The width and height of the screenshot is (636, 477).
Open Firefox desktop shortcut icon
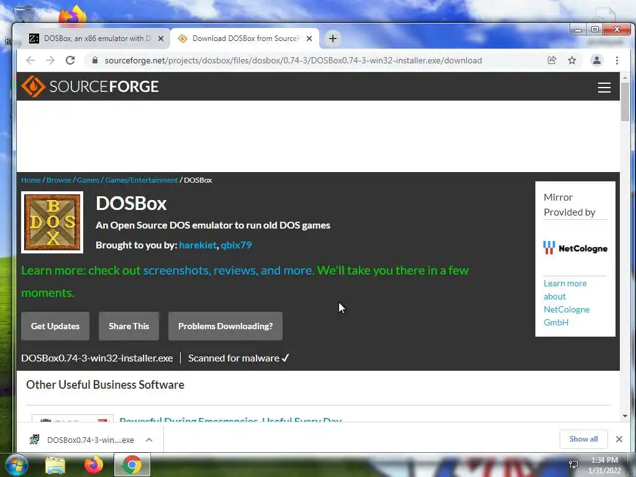72,14
